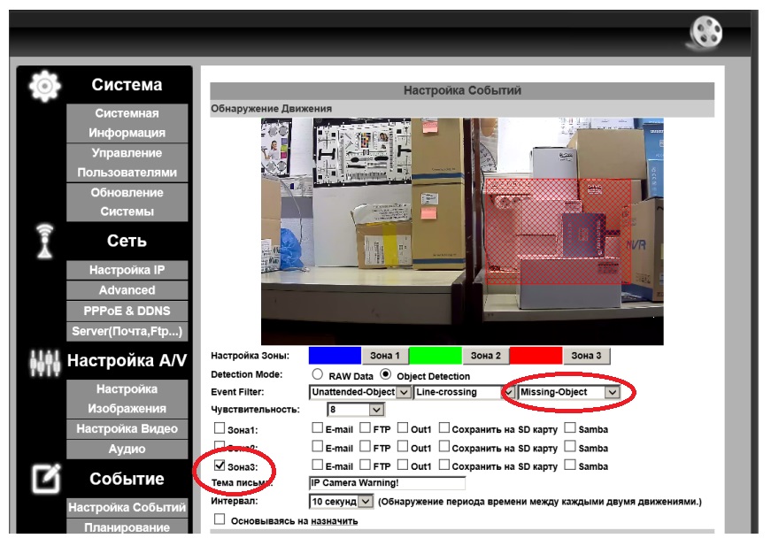Open the Line-crossing event filter dropdown
Screen dimensions: 771x546
click(464, 392)
